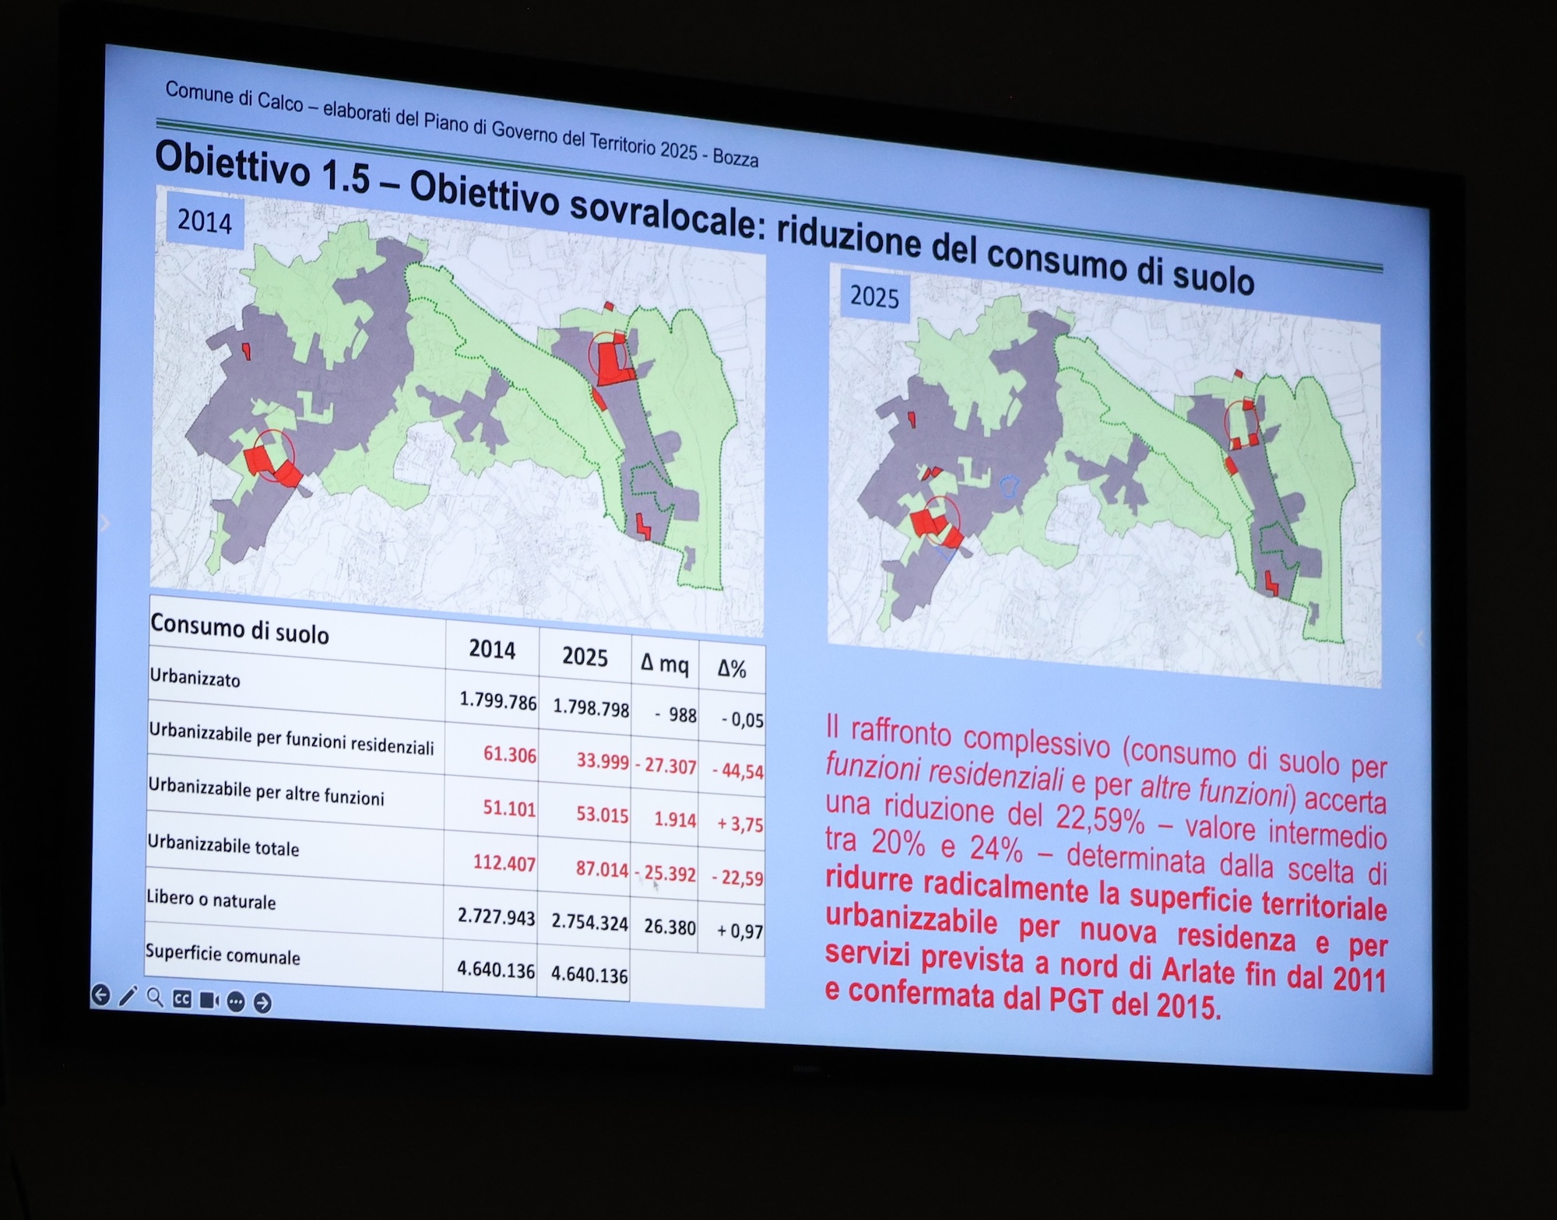Click 'Urbanizzabile totale' row label
Viewport: 1557px width, 1220px height.
click(x=223, y=846)
